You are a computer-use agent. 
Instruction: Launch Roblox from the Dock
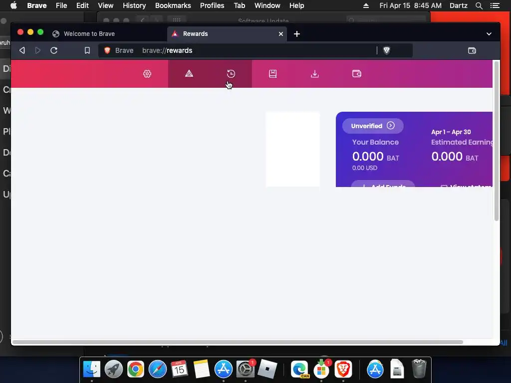(267, 370)
